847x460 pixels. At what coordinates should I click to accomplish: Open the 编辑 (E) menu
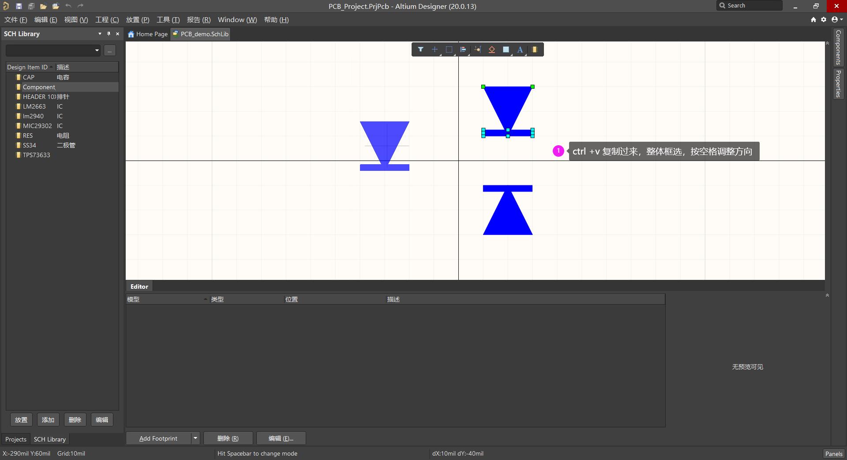point(45,20)
